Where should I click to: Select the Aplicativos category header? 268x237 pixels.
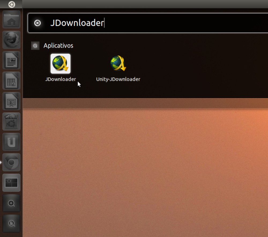pyautogui.click(x=58, y=46)
